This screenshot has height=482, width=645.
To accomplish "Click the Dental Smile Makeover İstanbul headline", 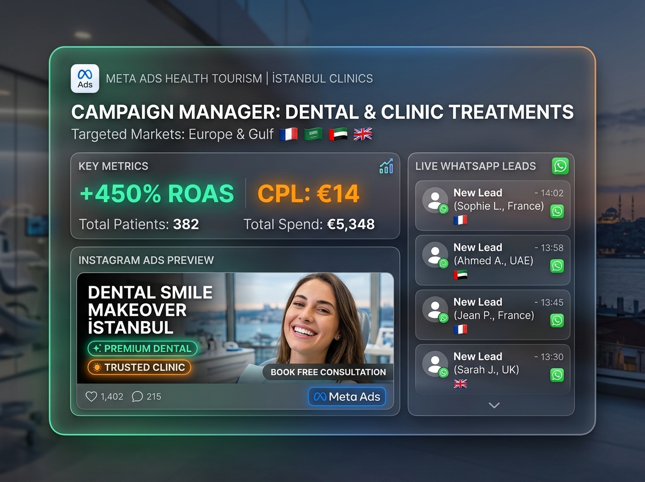I will [x=150, y=309].
